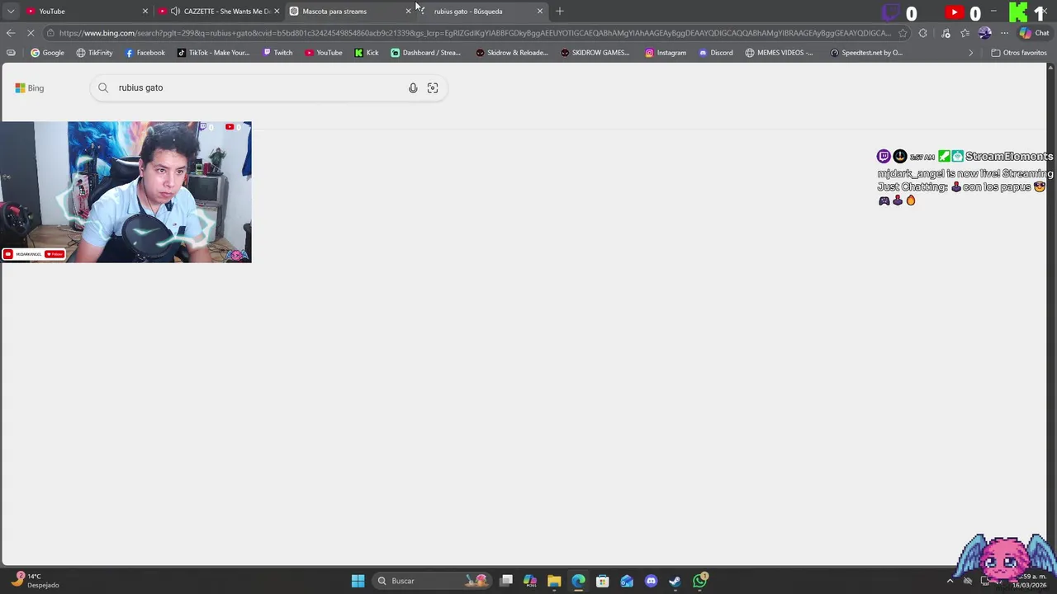
Task: Open SKIDROW GAMES... bookmark
Action: click(595, 53)
